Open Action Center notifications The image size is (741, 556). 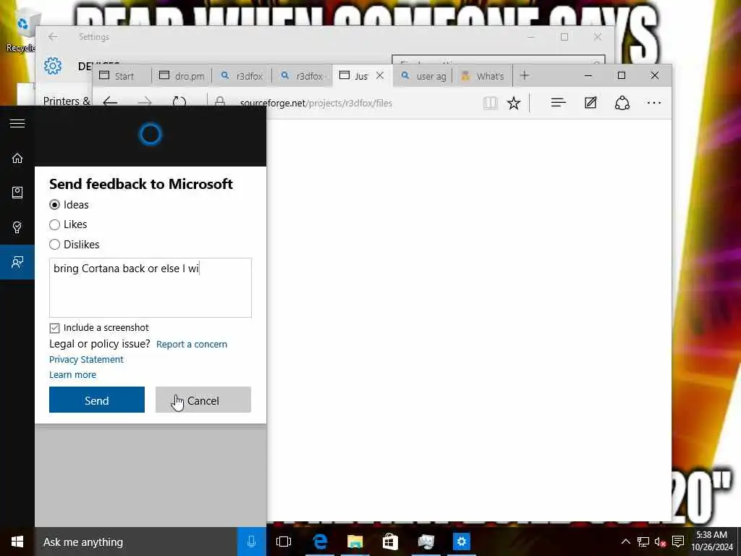(678, 542)
